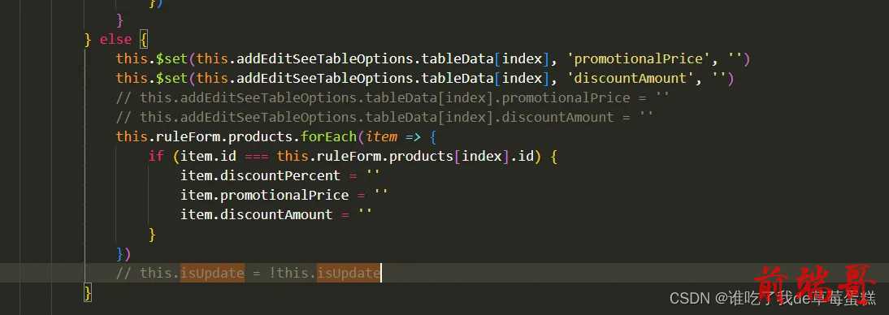Image resolution: width=889 pixels, height=315 pixels.
Task: Click item.promotionalPrice assignment inside if block
Action: 284,195
